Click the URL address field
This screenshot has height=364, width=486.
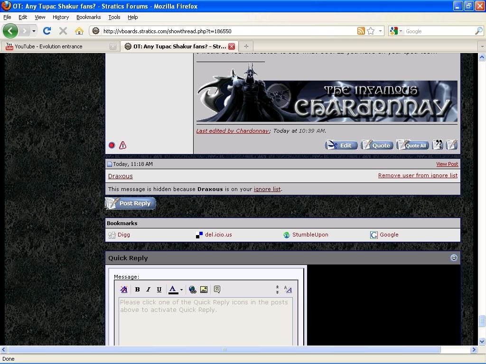point(229,31)
